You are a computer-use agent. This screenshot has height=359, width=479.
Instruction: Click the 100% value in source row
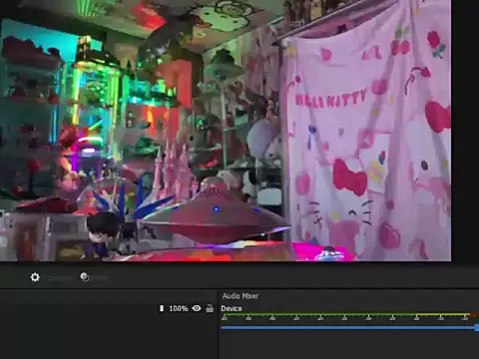tap(179, 309)
